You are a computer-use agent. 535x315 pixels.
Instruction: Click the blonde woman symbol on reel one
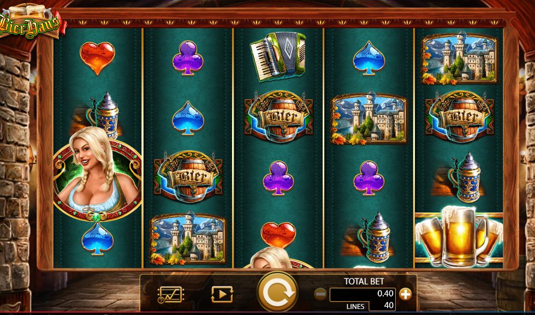point(98,174)
